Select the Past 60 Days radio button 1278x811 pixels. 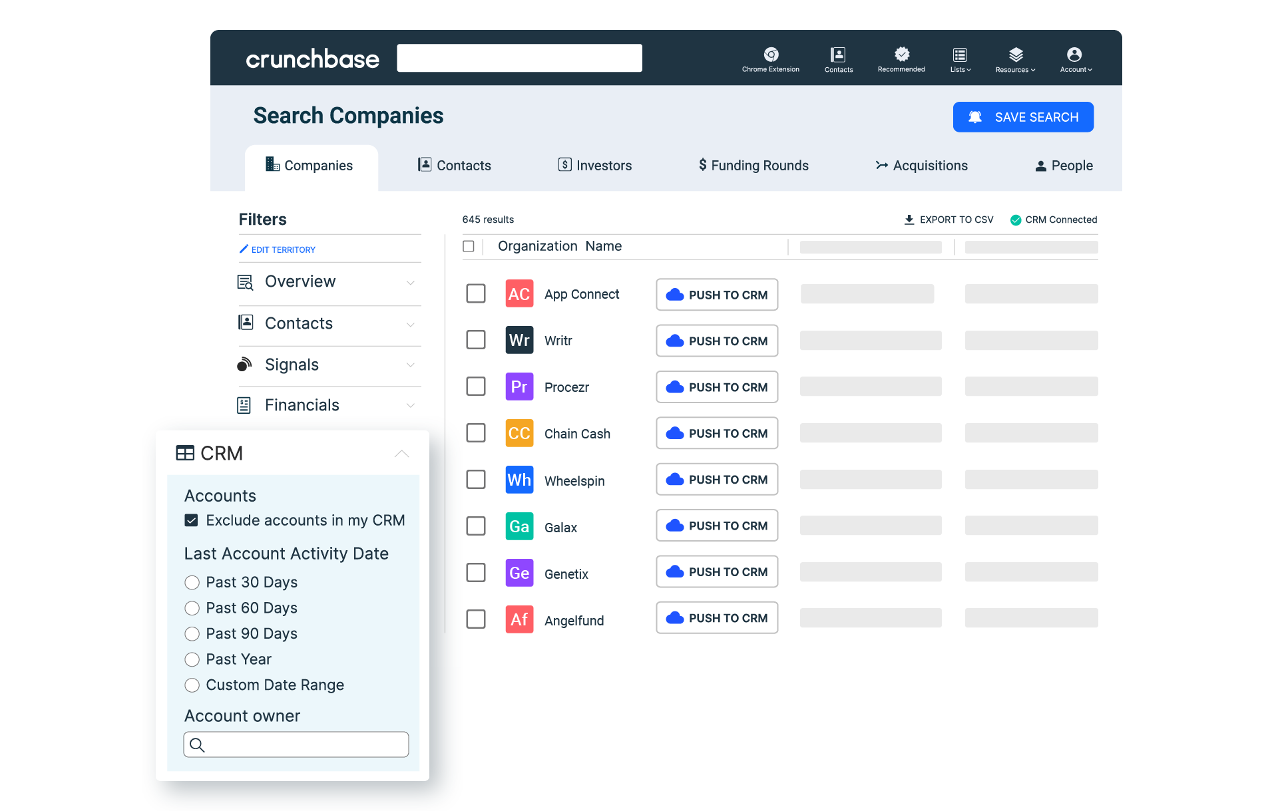pyautogui.click(x=192, y=608)
